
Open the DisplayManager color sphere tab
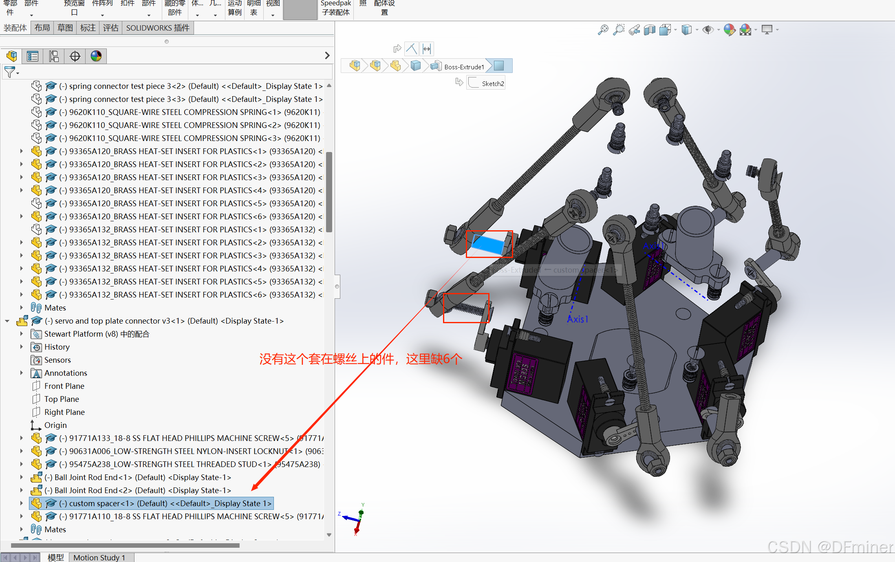click(x=96, y=56)
